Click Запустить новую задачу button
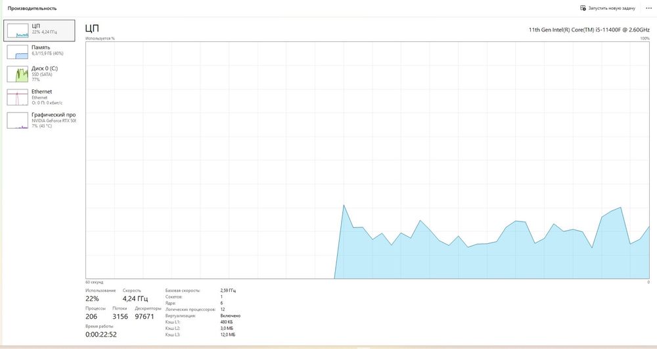The height and width of the screenshot is (349, 657). [x=608, y=8]
